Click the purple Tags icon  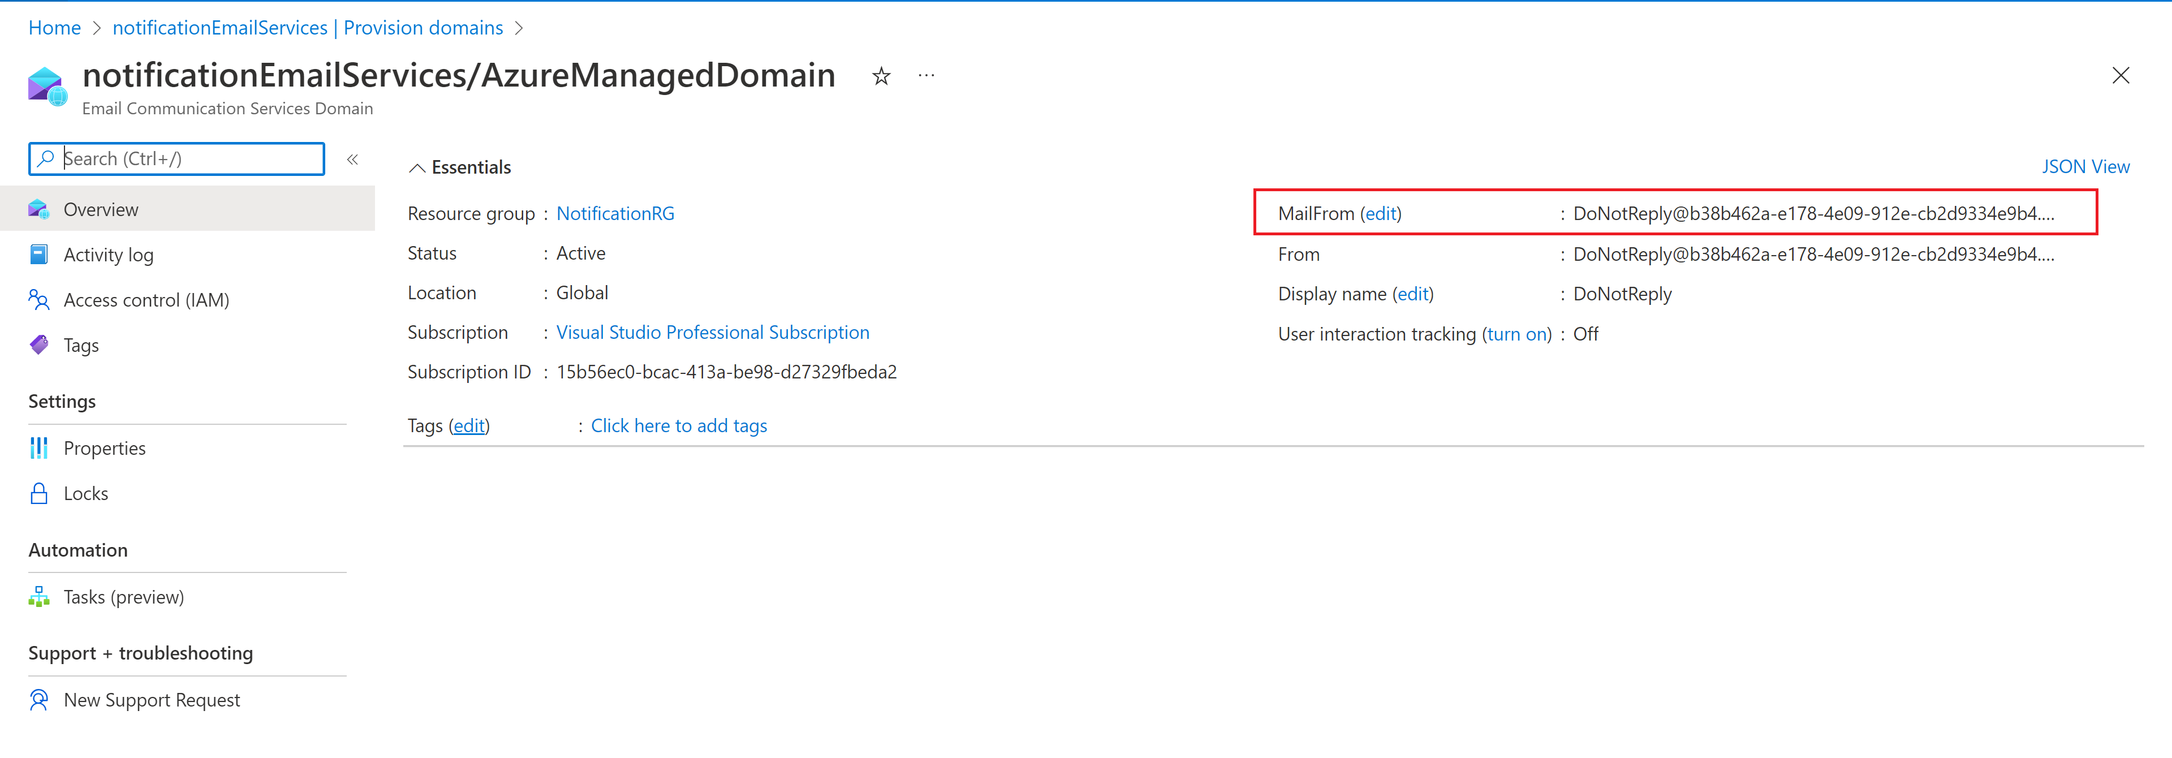pyautogui.click(x=39, y=345)
